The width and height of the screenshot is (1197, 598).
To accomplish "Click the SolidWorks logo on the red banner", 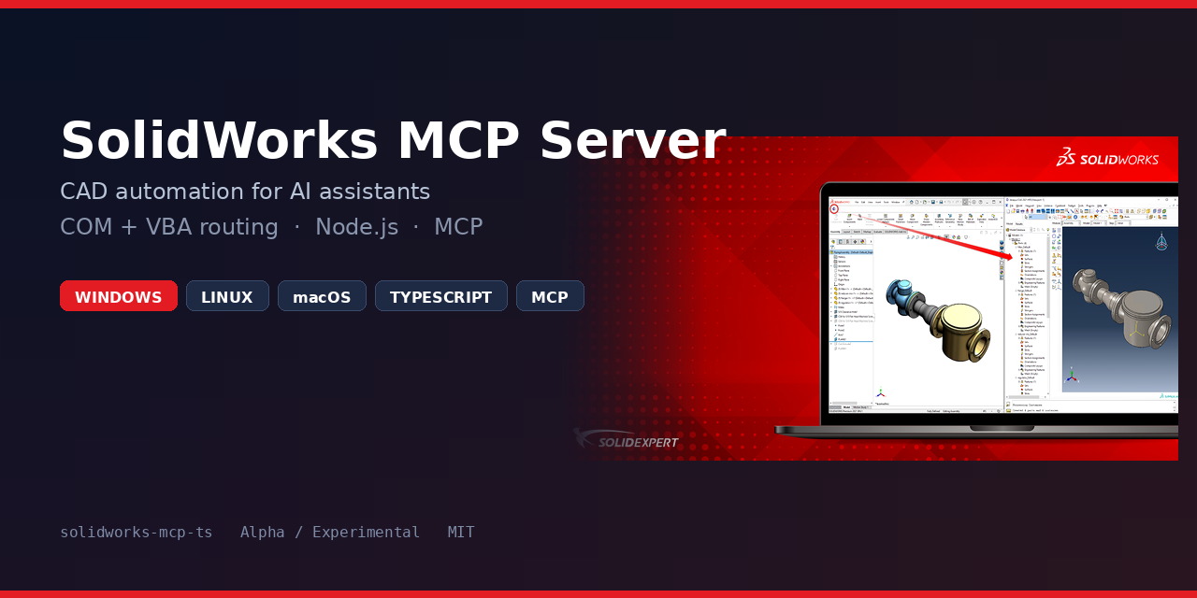I will point(1107,158).
